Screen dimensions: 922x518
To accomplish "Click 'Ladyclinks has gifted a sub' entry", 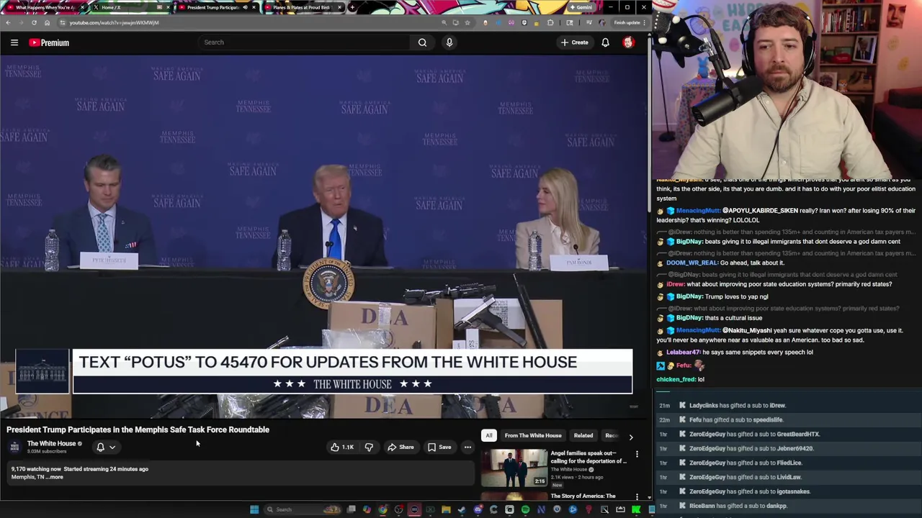I will (x=737, y=406).
